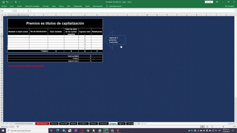Image resolution: width=237 pixels, height=133 pixels.
Task: Click the Undo arrow icon
Action: click(6, 2)
